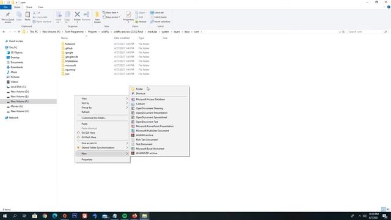This screenshot has width=391, height=220.
Task: Click Select none in ribbon
Action: pos(159,17)
